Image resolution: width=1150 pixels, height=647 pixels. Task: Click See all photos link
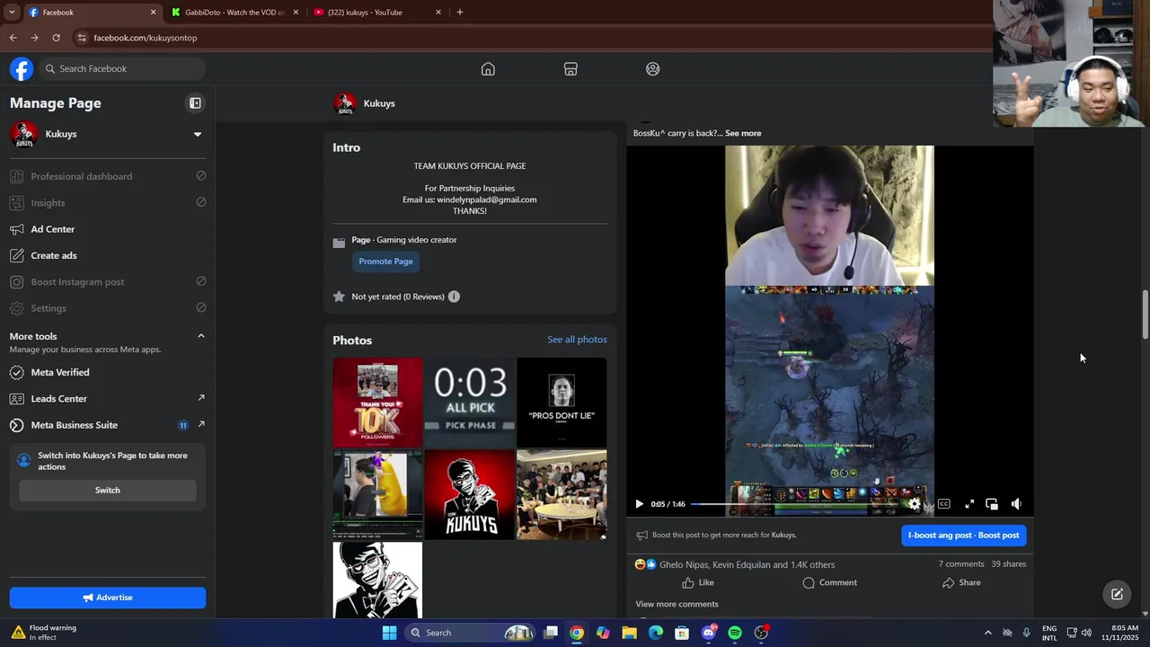(577, 340)
